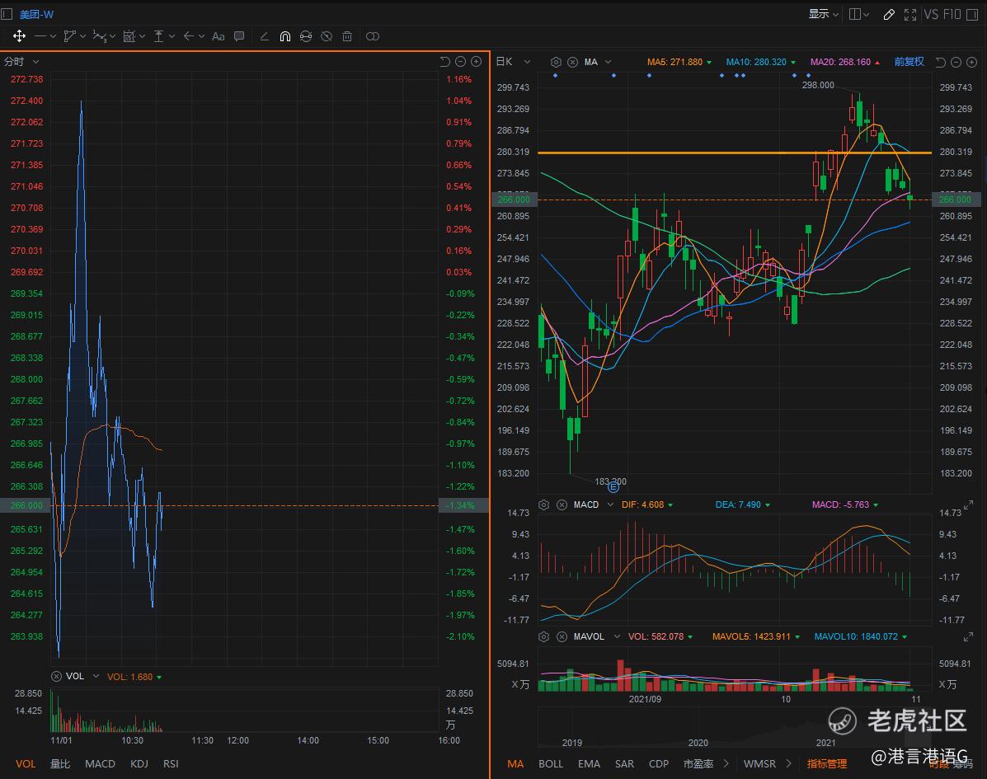The width and height of the screenshot is (987, 779).
Task: Select the 市盈率 indicator tab
Action: click(698, 763)
